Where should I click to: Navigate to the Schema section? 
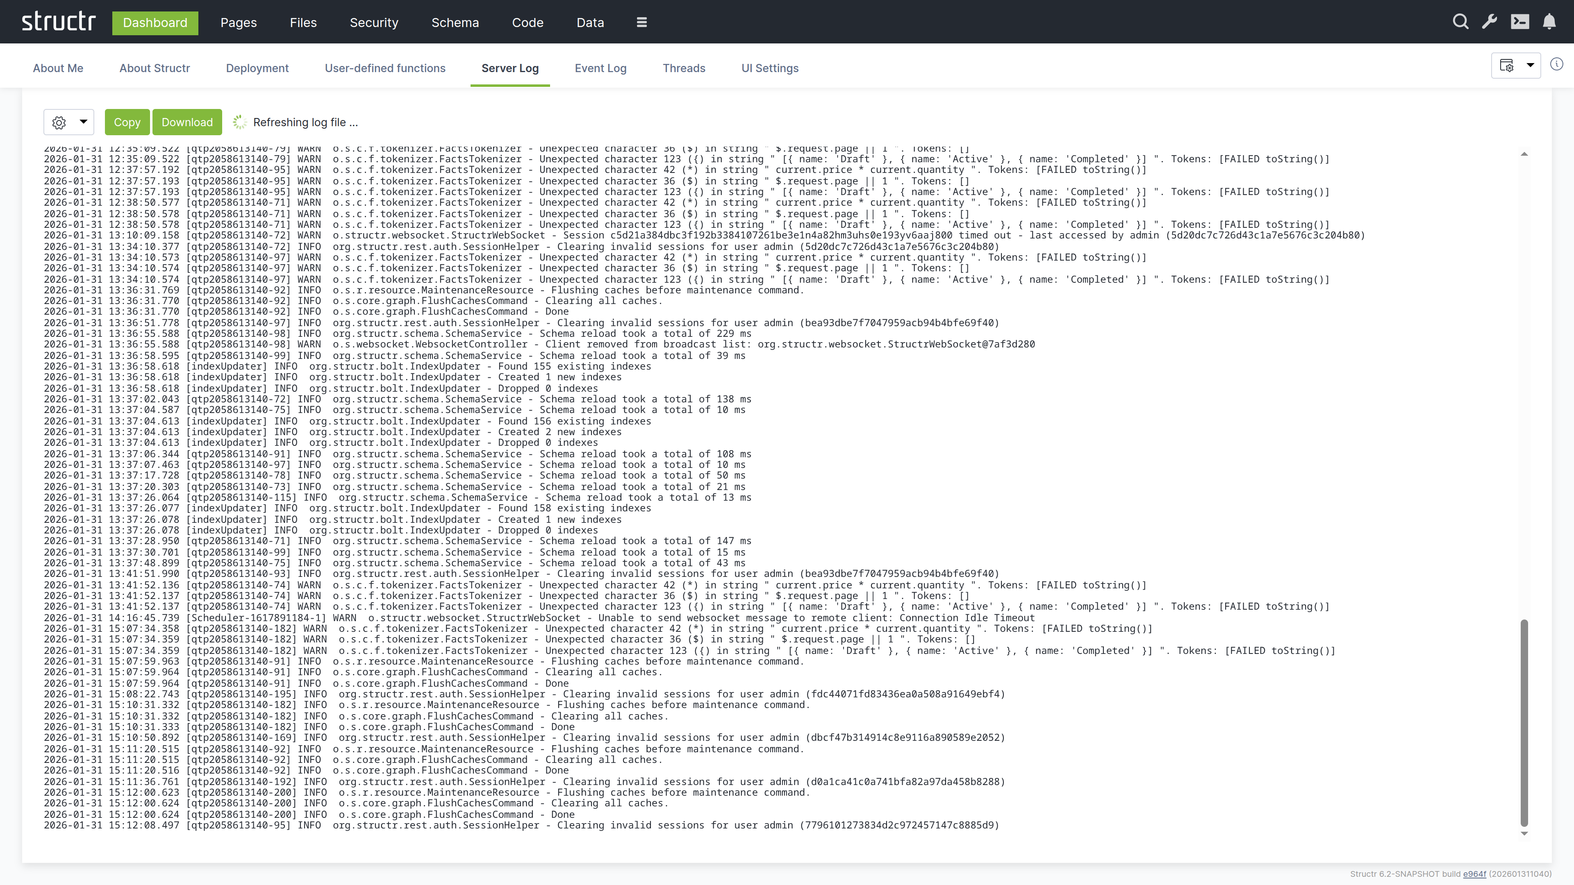click(x=455, y=23)
